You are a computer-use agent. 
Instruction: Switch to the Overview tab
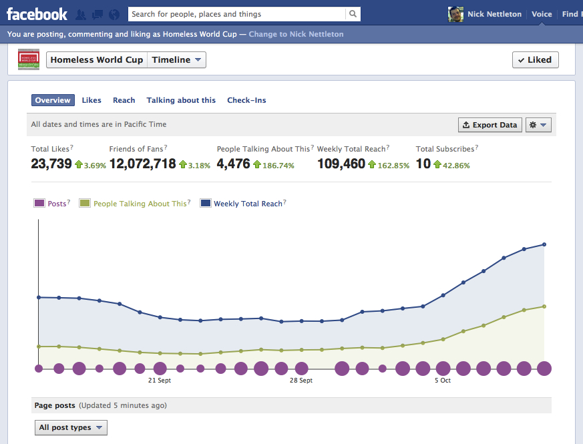coord(53,100)
